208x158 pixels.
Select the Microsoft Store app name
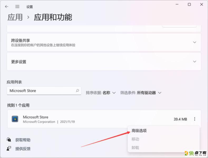point(36,117)
